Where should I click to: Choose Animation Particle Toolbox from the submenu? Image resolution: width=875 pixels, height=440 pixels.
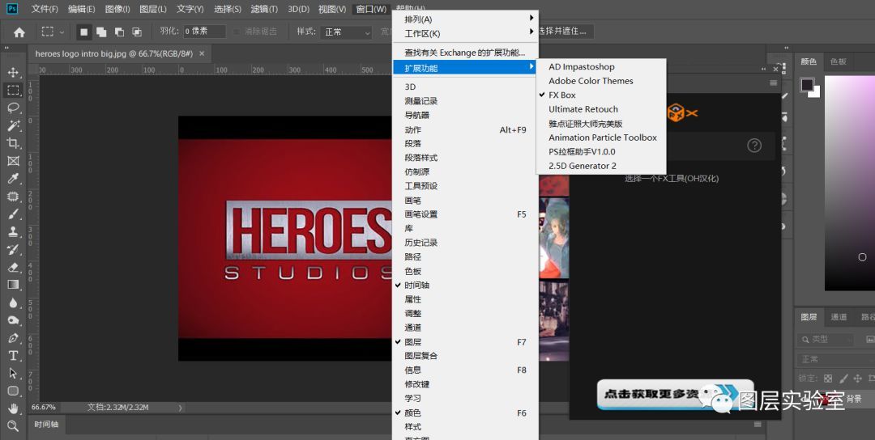point(602,137)
